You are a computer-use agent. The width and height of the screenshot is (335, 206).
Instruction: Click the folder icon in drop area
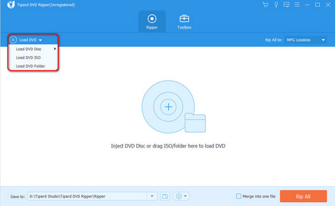pyautogui.click(x=195, y=123)
